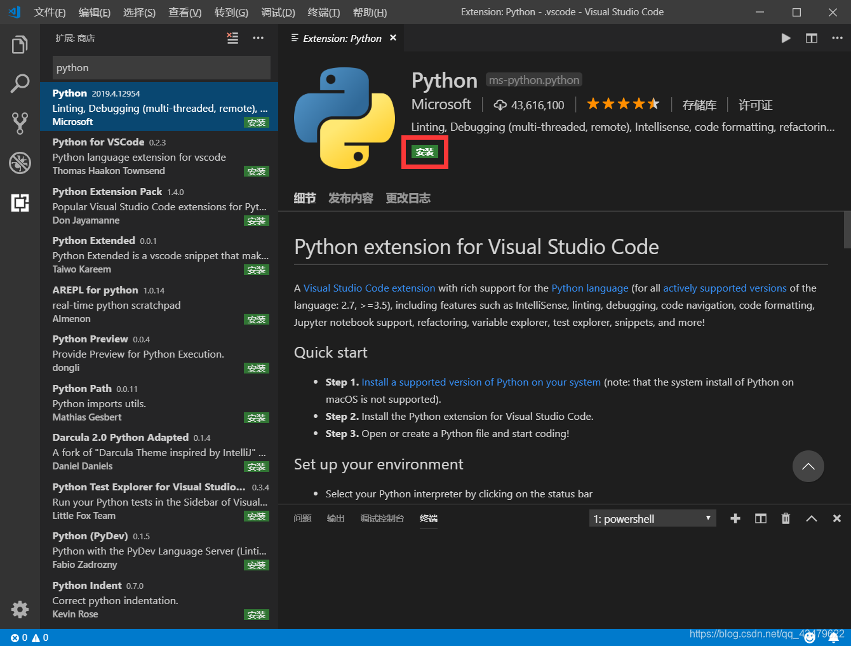Click the split editor icon top right
The height and width of the screenshot is (646, 851).
coord(811,38)
